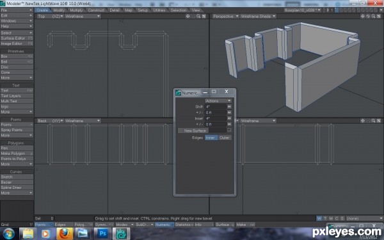The image size is (384, 240).
Task: Click the Perspective viewport rotate icon
Action: click(368, 16)
